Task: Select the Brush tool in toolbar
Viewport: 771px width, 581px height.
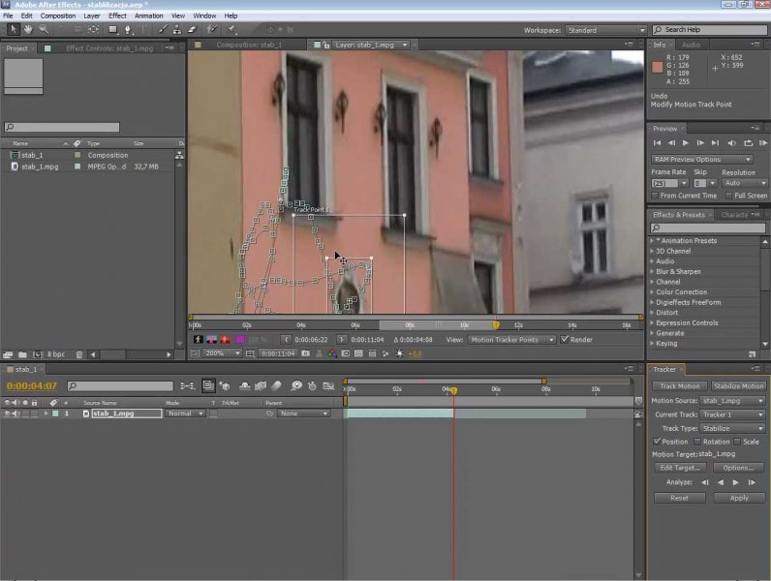Action: pos(163,30)
